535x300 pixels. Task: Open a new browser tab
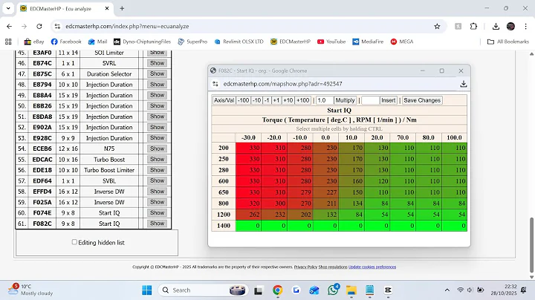(x=122, y=8)
